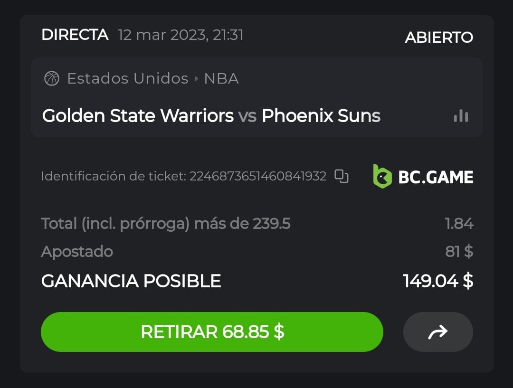The width and height of the screenshot is (513, 388).
Task: Click the basketball sport icon
Action: (52, 78)
